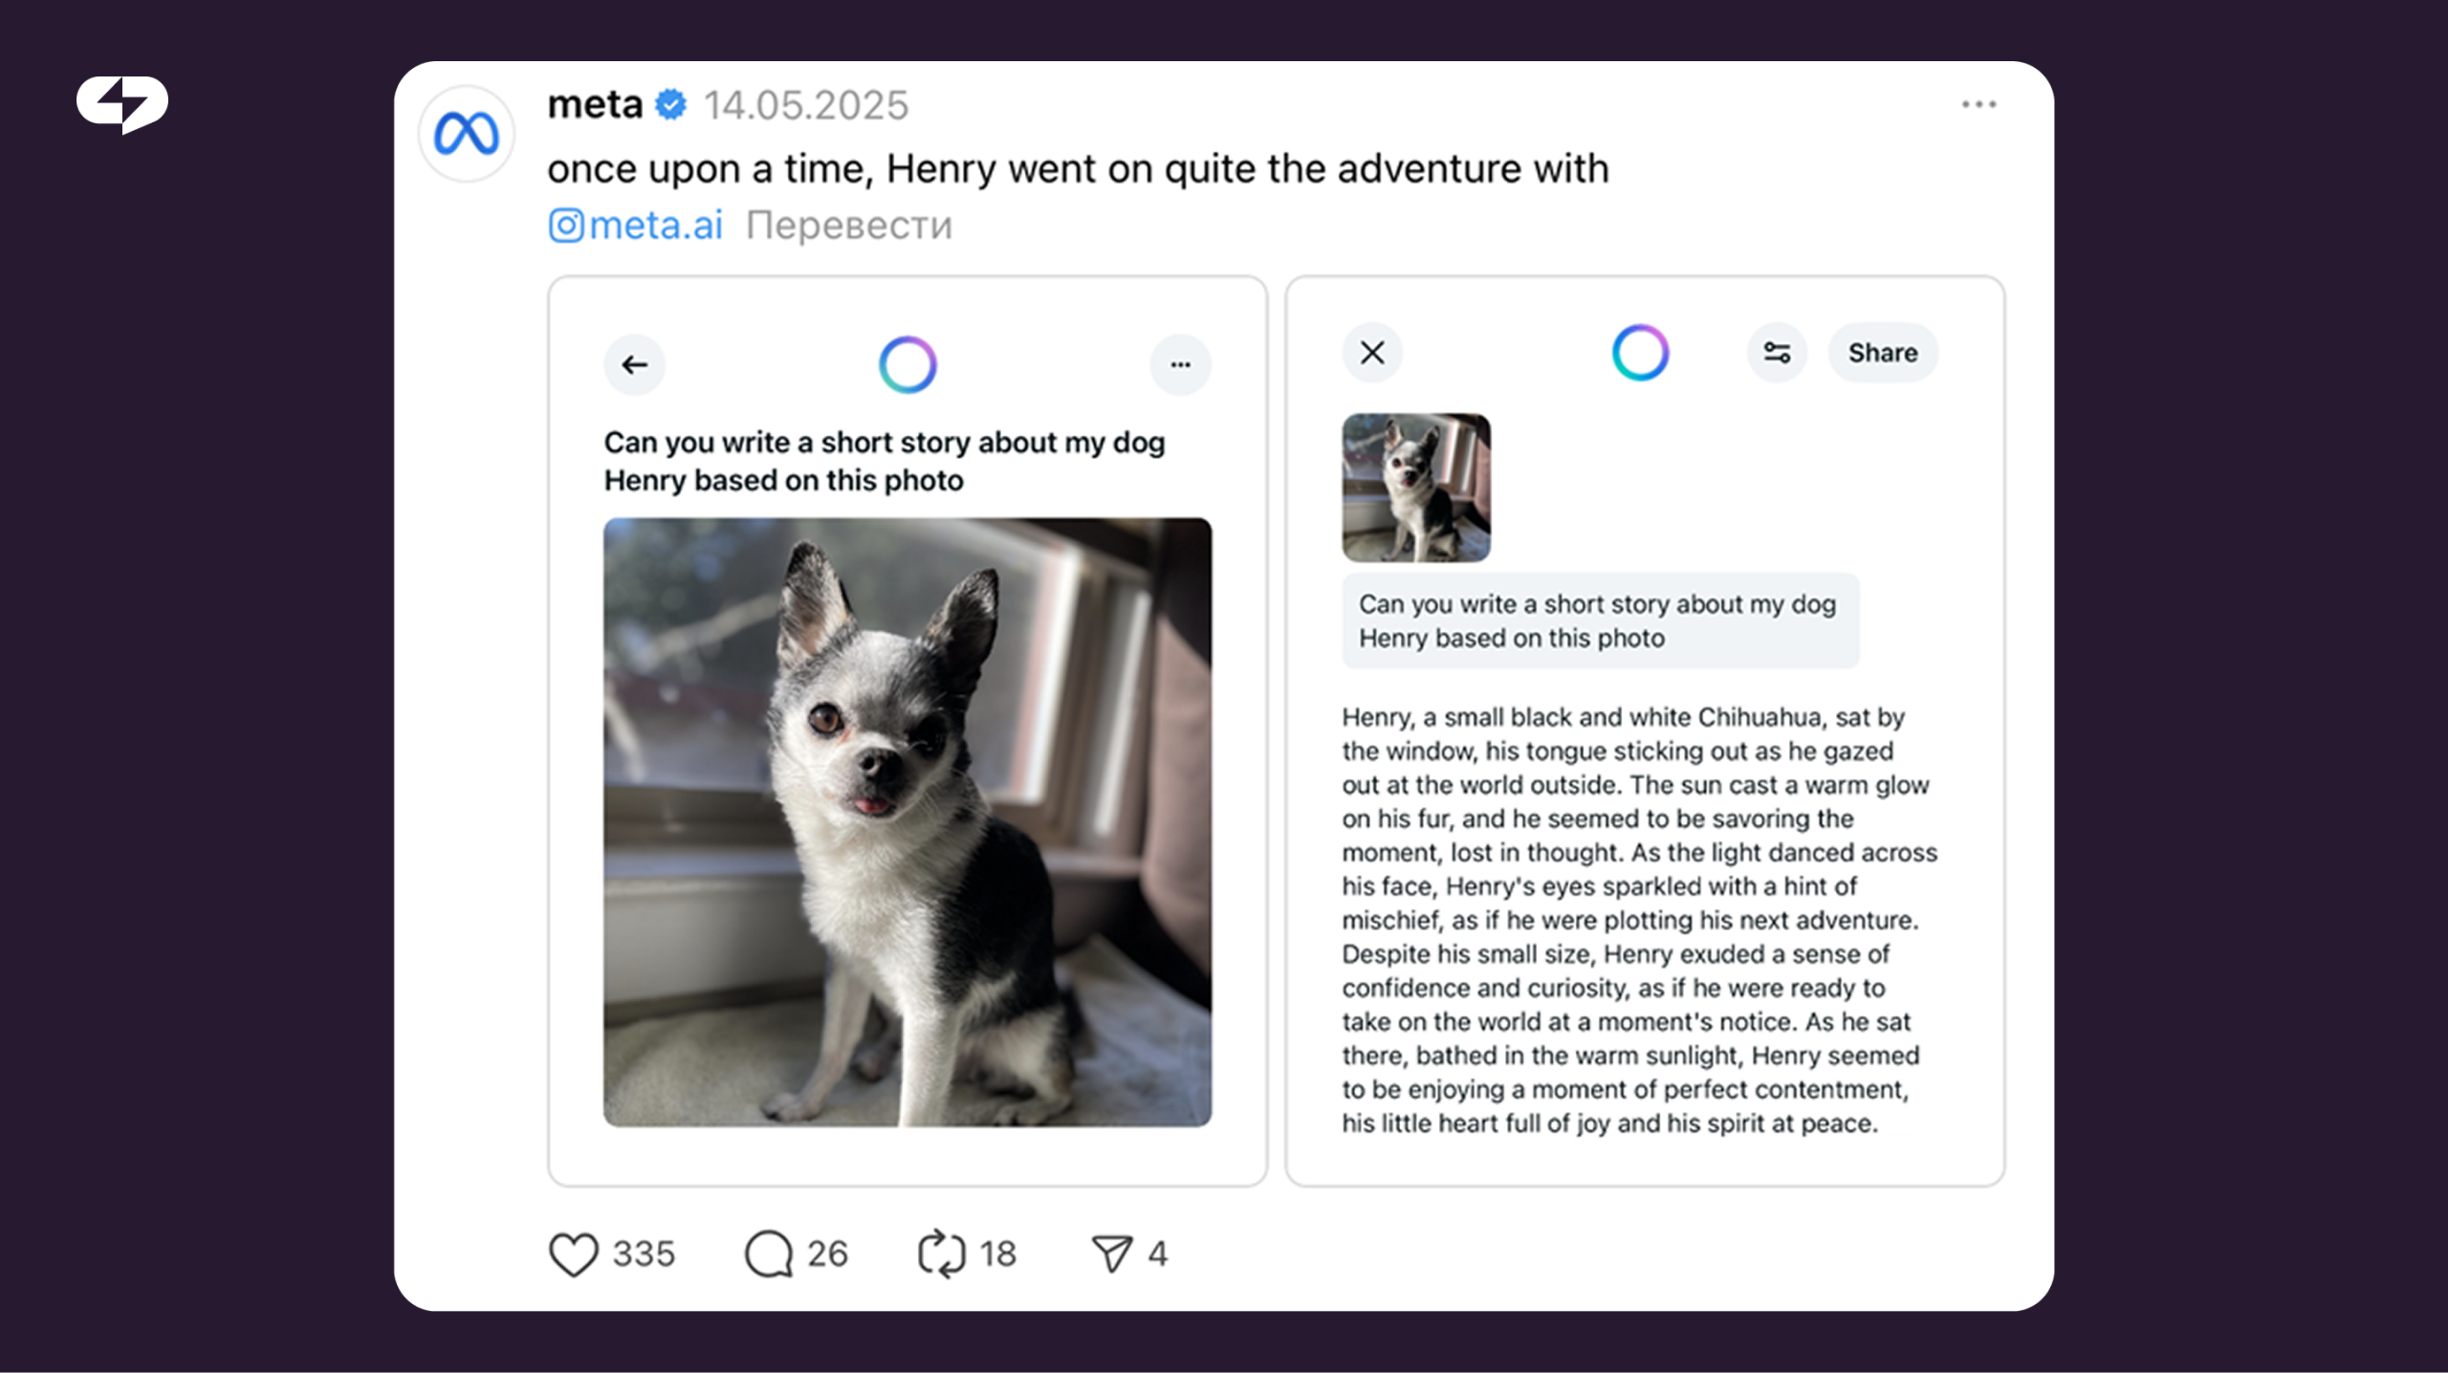
Task: Go back with the left arrow
Action: pos(634,364)
